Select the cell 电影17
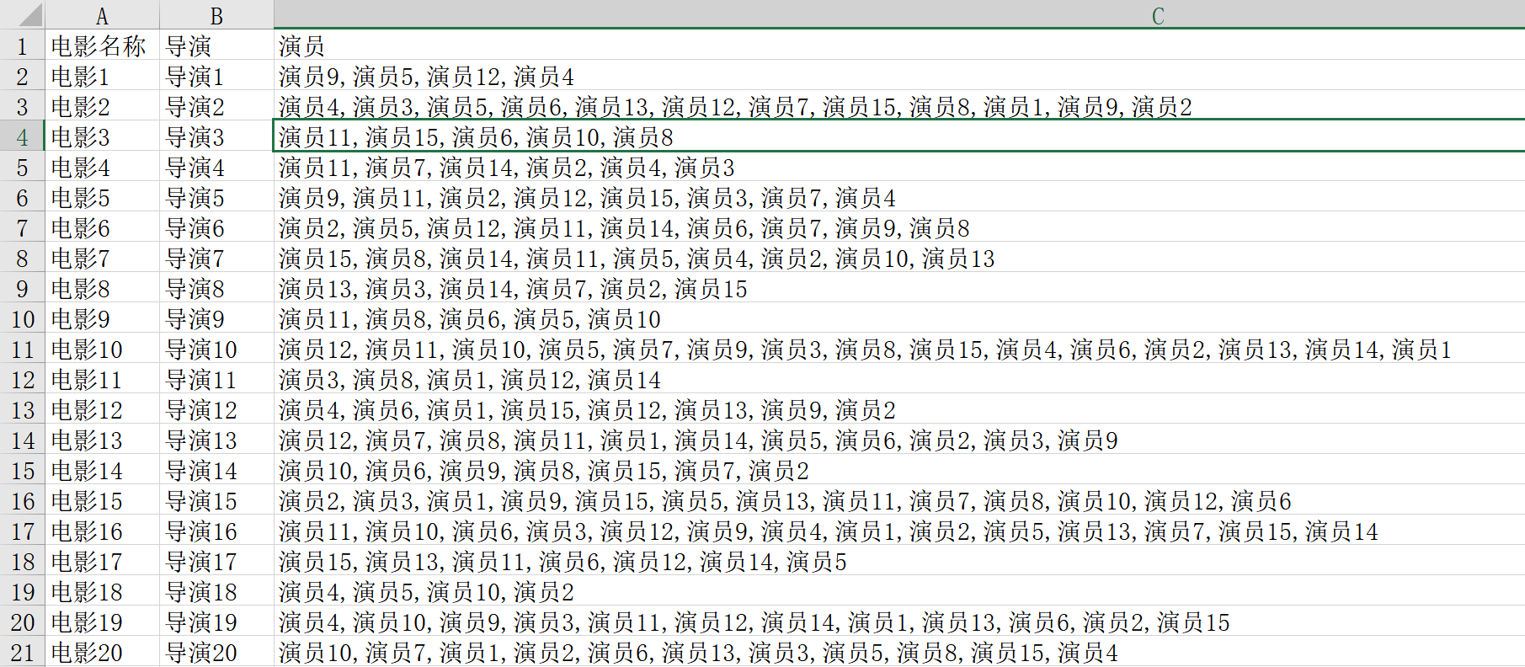Screen dimensions: 1525x667 pos(102,561)
